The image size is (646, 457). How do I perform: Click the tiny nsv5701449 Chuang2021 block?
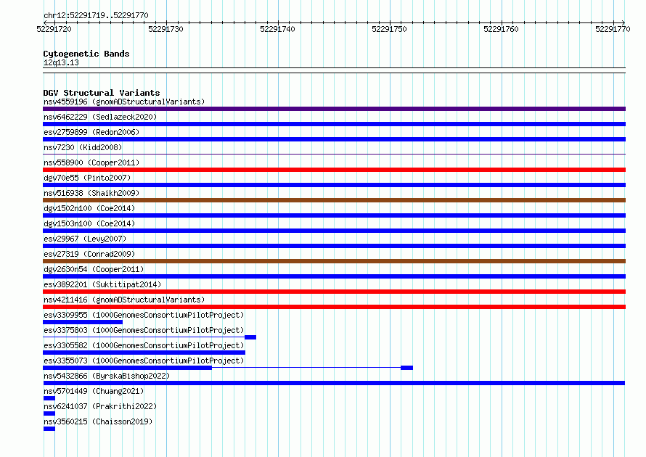coord(49,398)
